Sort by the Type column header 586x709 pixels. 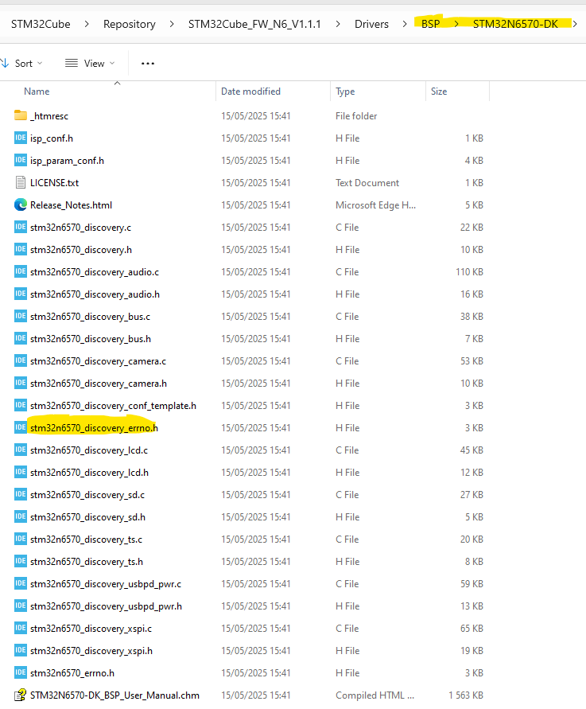click(345, 92)
